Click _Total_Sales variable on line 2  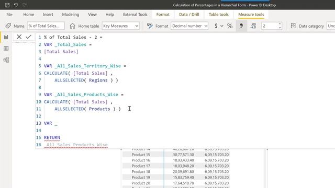coord(70,44)
